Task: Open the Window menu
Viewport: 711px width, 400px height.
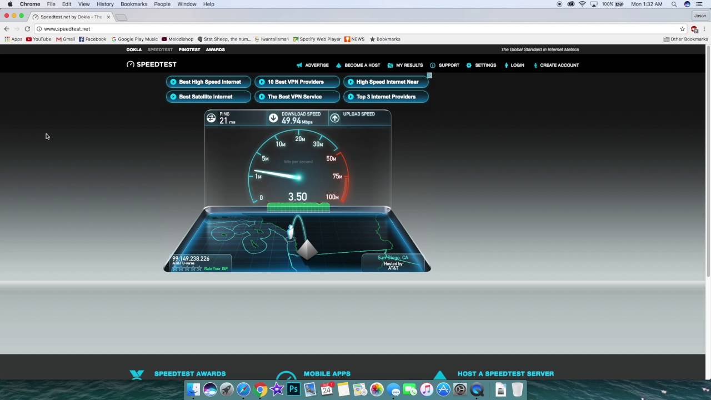Action: 187,4
